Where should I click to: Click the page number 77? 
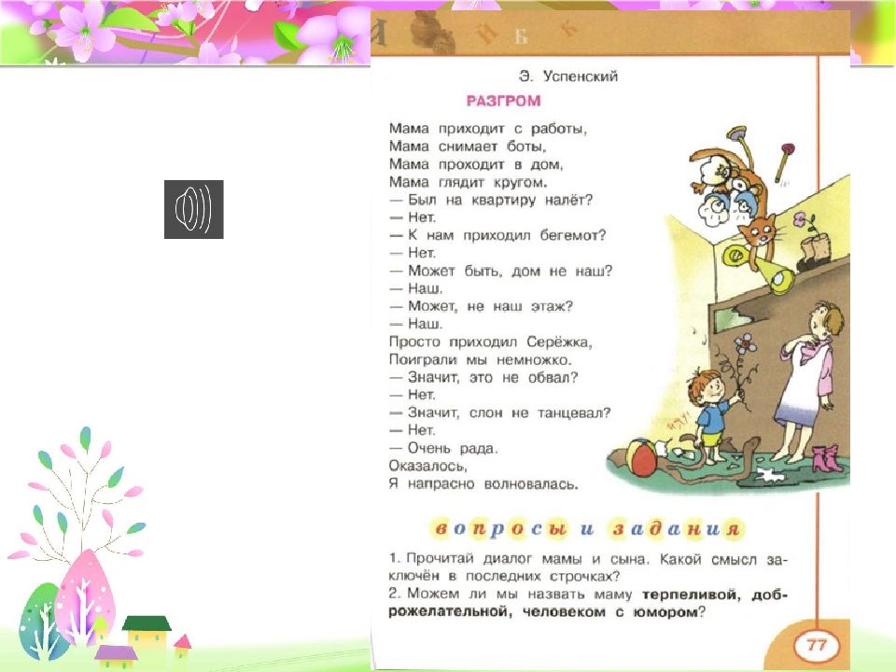(x=818, y=645)
